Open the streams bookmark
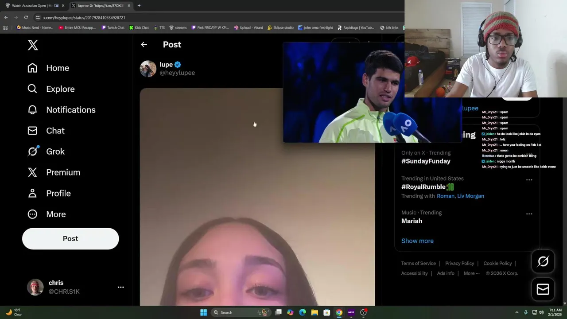The width and height of the screenshot is (567, 319). [x=178, y=27]
